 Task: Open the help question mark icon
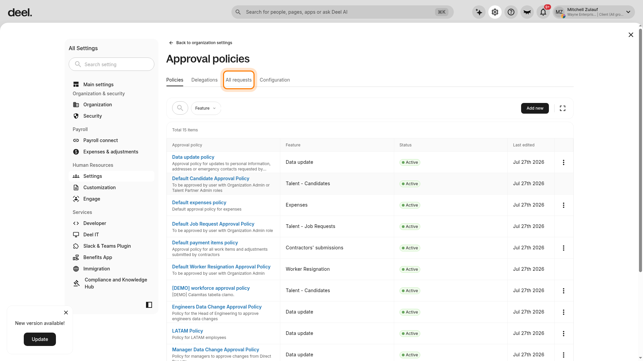point(511,12)
